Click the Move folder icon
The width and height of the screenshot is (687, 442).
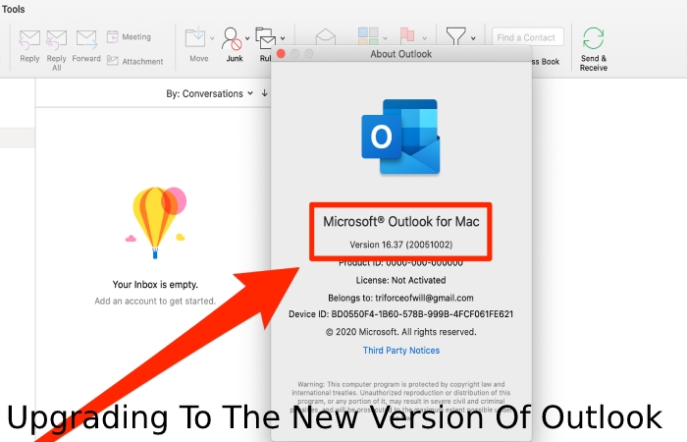point(195,37)
